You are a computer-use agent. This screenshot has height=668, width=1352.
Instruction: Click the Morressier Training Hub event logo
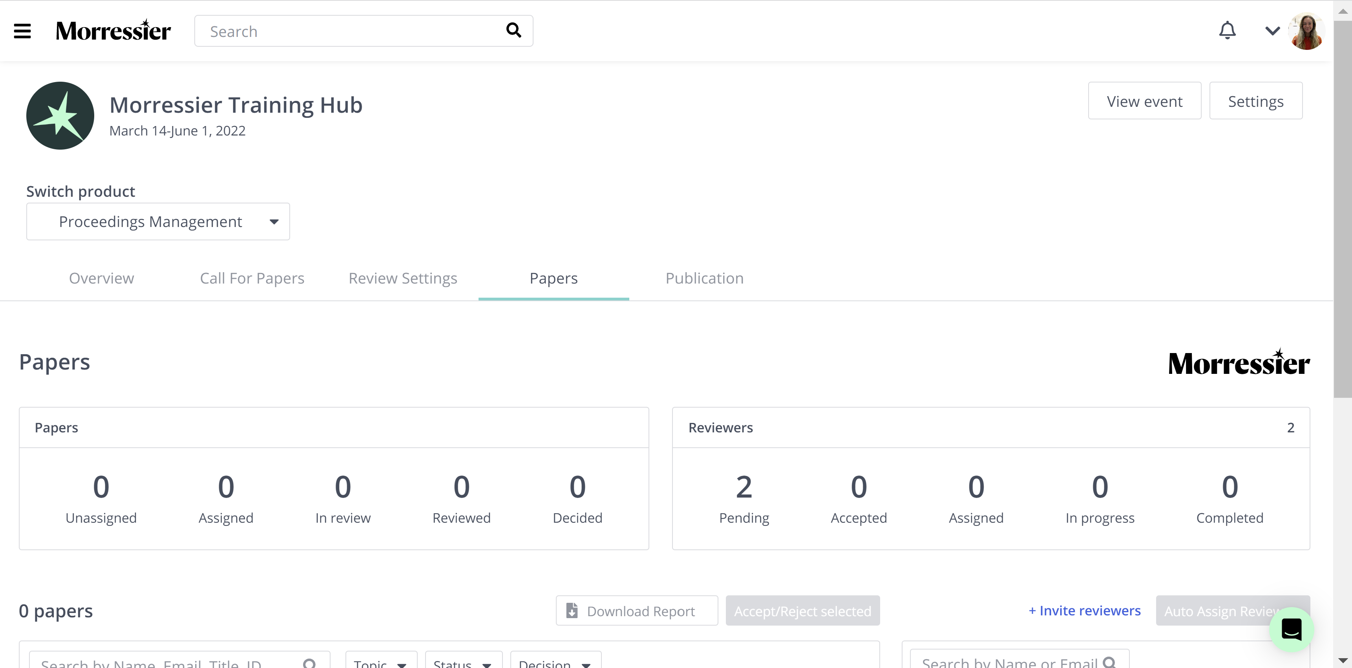pyautogui.click(x=60, y=115)
